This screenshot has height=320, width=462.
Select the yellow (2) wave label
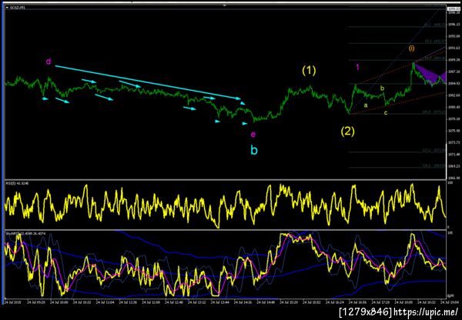pyautogui.click(x=348, y=132)
